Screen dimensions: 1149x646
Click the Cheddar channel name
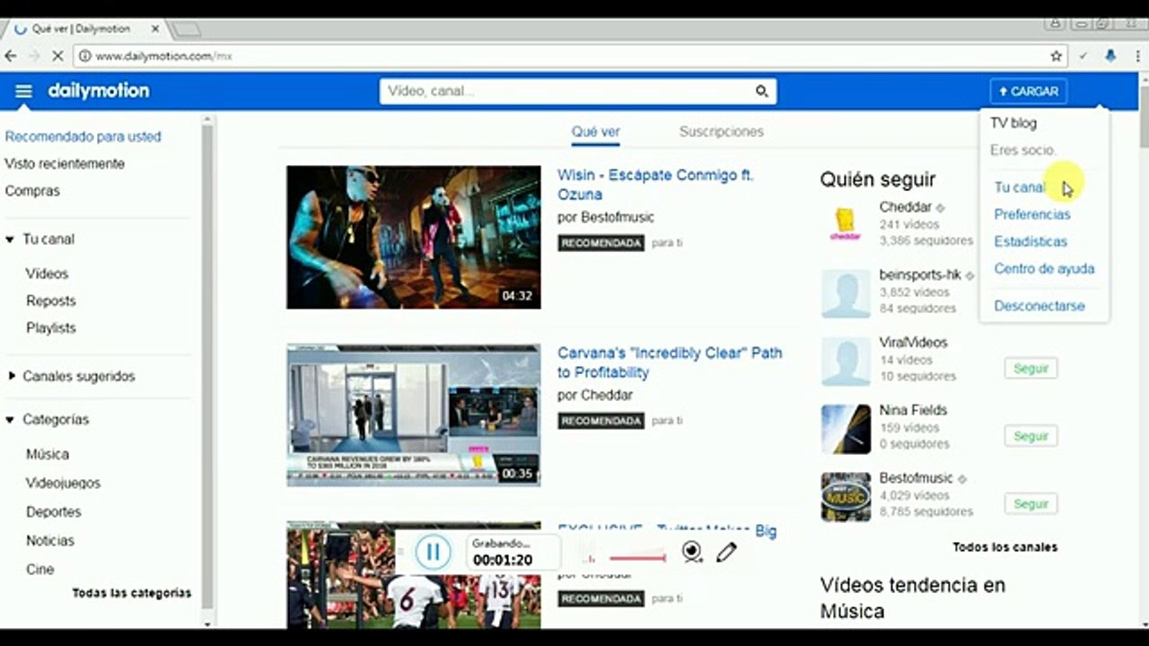906,207
